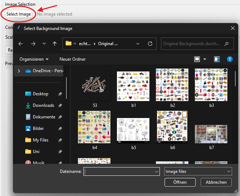Image resolution: width=240 pixels, height=196 pixels.
Task: Open Musik in the sidebar
Action: (35, 162)
